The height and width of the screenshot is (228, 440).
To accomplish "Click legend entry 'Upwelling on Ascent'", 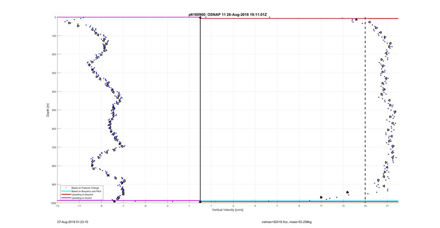I will (82, 198).
